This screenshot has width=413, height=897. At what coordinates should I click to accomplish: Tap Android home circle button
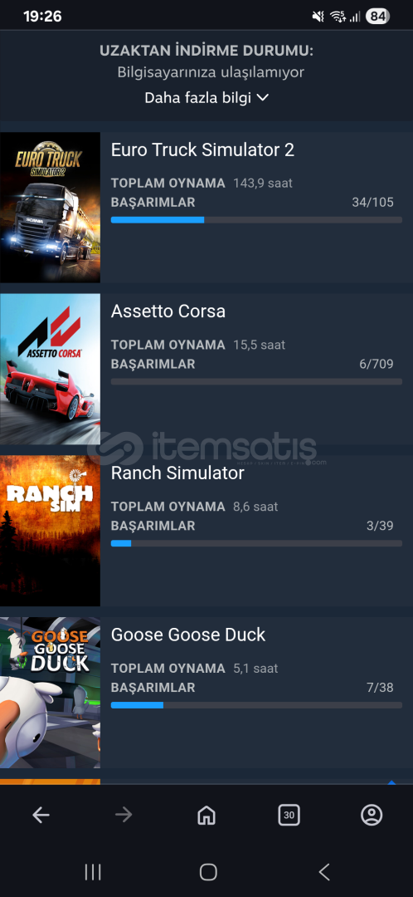point(208,872)
